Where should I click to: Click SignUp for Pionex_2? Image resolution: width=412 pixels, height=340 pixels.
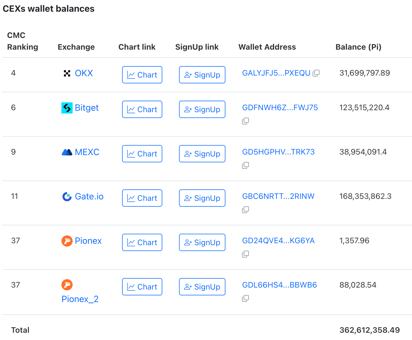click(x=202, y=287)
